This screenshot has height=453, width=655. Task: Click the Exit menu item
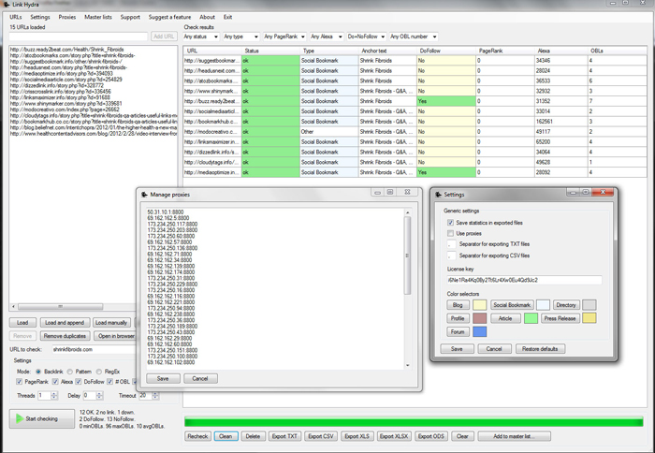227,17
